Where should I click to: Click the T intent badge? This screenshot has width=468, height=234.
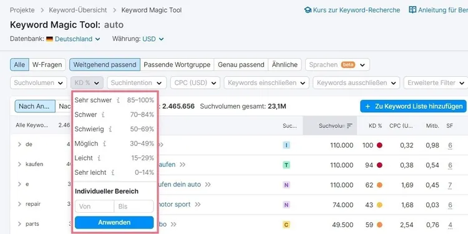(286, 165)
